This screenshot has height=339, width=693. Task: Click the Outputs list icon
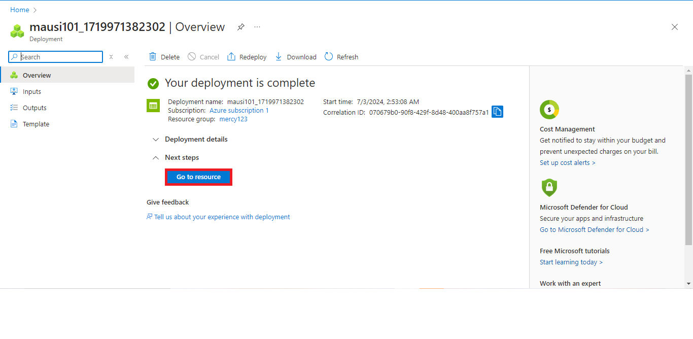click(14, 108)
